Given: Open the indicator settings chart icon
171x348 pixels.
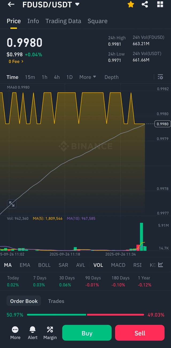Looking at the screenshot, I should point(161,265).
